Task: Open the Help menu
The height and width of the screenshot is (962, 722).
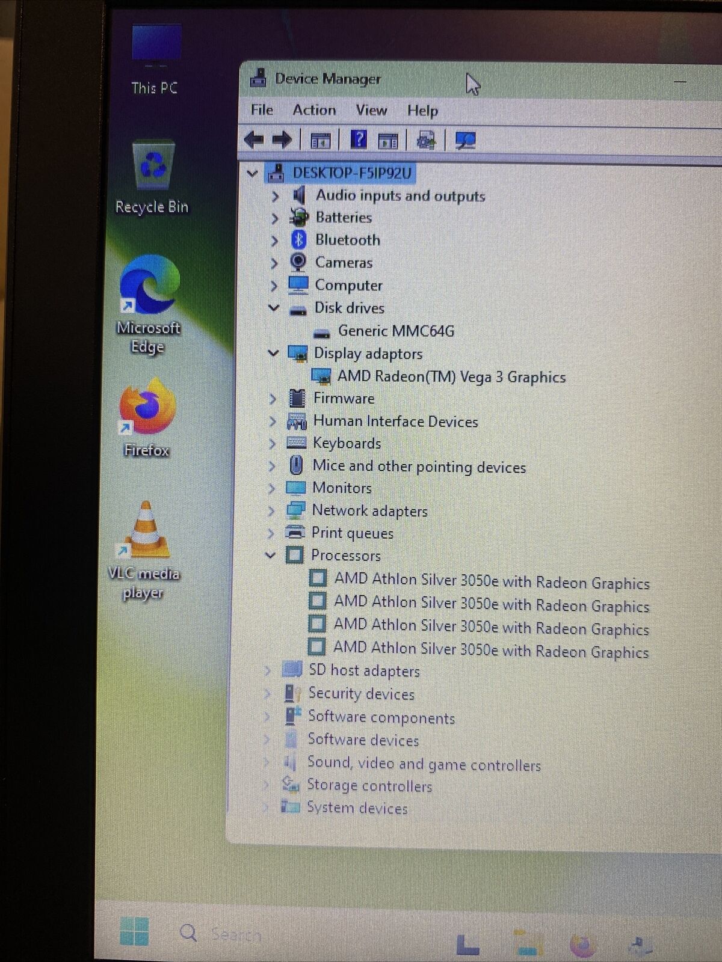Action: [x=422, y=111]
